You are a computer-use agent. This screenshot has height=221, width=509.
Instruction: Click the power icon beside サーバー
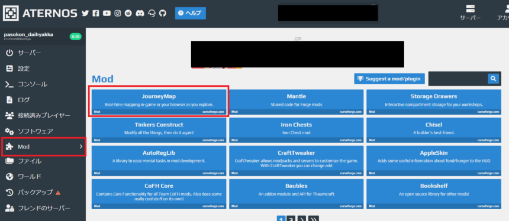9,53
